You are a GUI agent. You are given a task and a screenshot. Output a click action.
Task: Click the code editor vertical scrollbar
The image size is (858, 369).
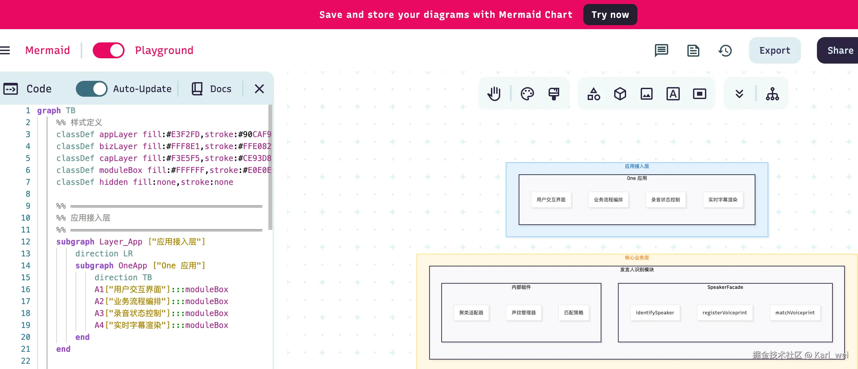(270, 167)
